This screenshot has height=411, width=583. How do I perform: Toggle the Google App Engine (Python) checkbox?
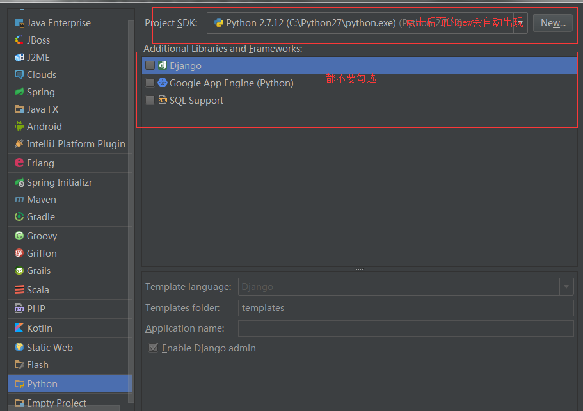point(150,83)
